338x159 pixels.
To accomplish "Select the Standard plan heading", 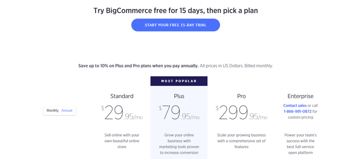I will click(x=122, y=96).
